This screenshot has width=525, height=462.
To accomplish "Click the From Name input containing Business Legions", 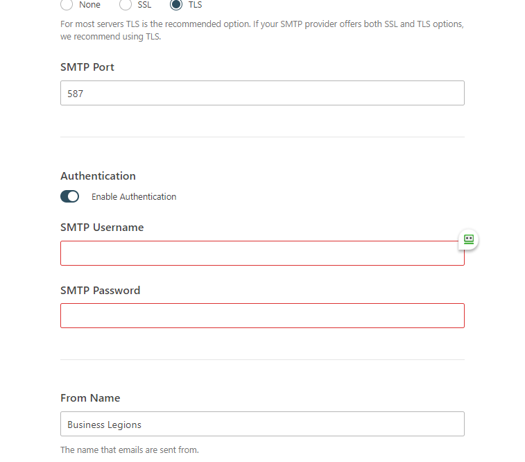I will coord(262,424).
